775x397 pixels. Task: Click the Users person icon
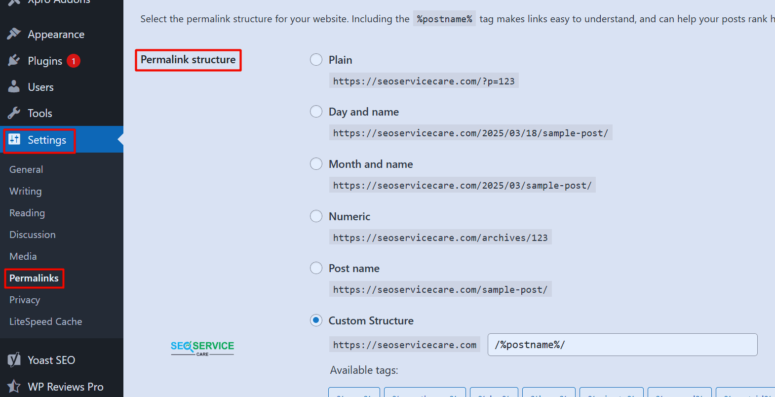[x=14, y=87]
